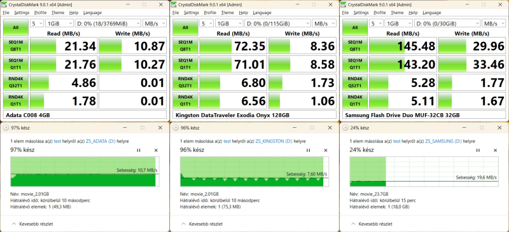Screen dimensions: 509x232
Task: Open 1GiB test size dropdown in Samsung window
Action: pyautogui.click(x=399, y=24)
